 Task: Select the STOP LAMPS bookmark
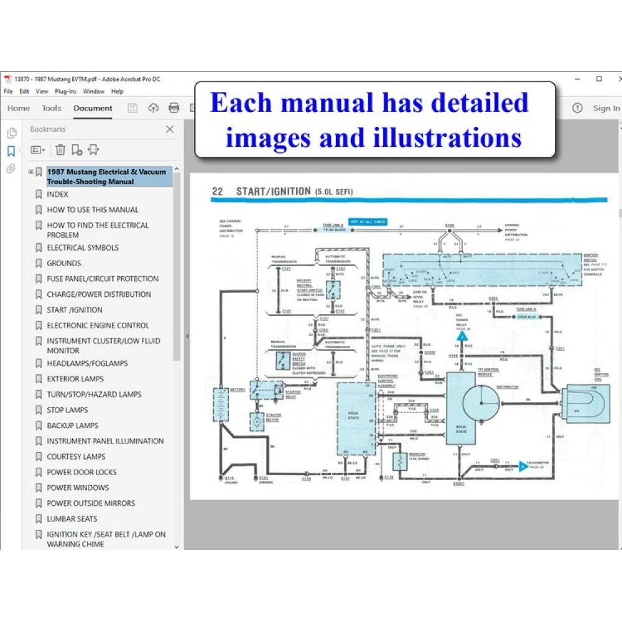pos(67,410)
